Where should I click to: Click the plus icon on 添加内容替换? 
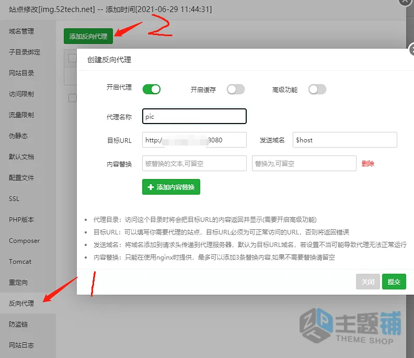click(151, 187)
